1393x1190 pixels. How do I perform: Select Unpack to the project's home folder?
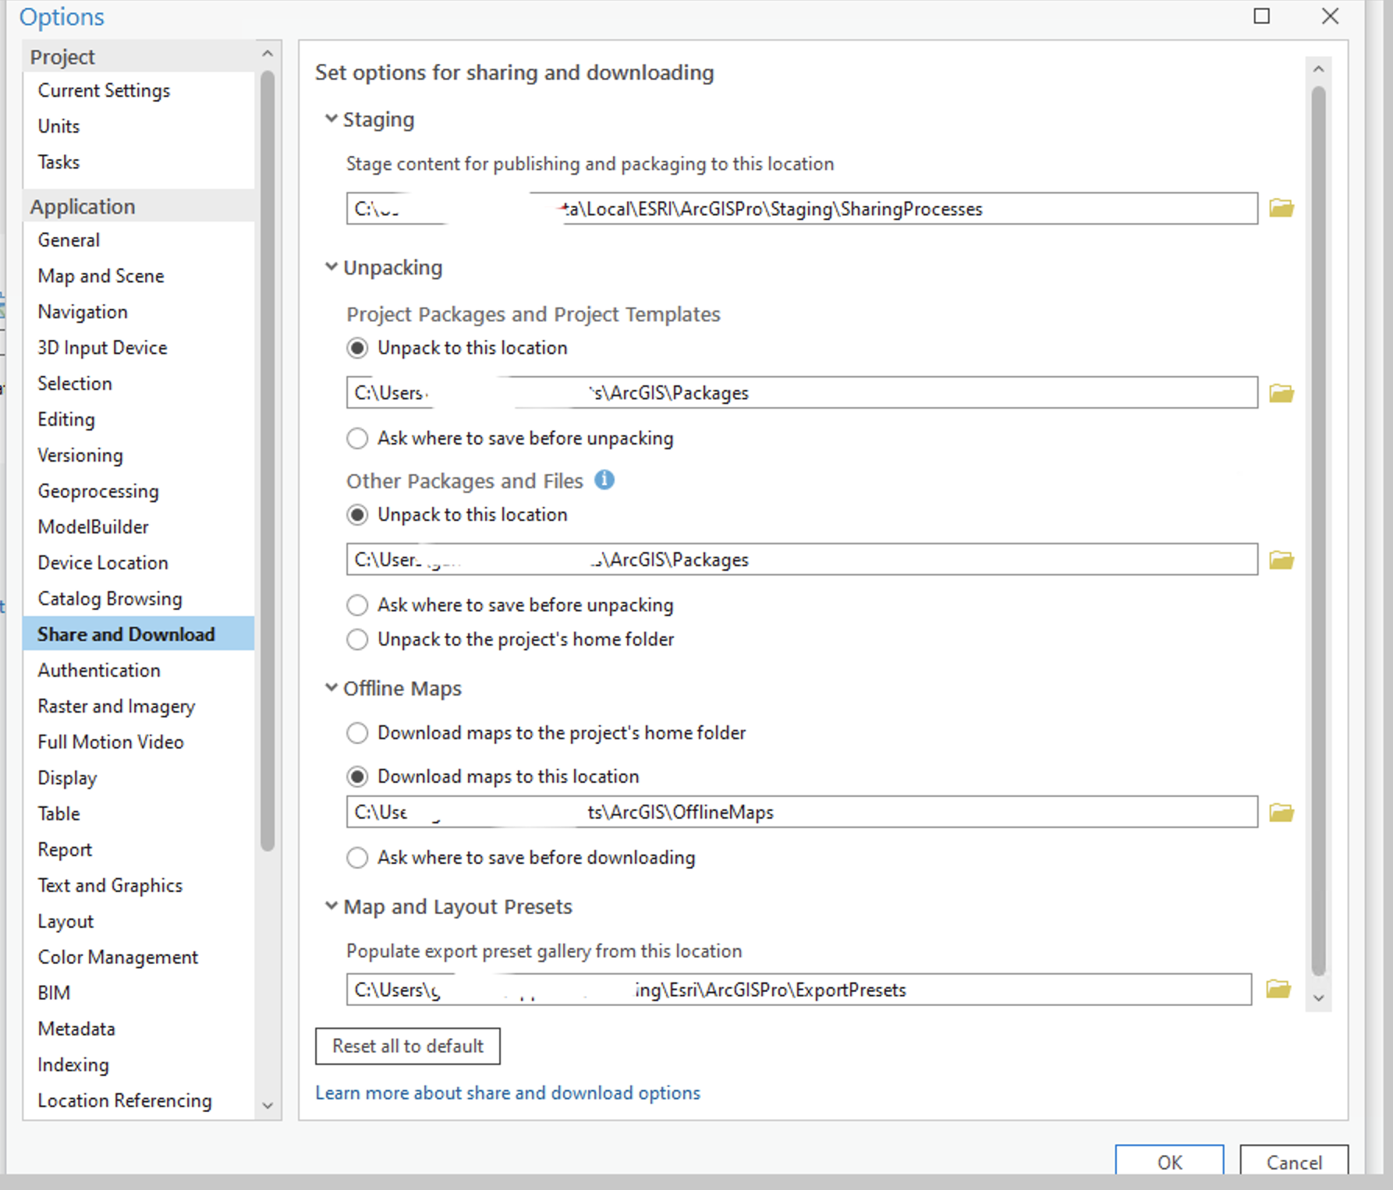(357, 639)
